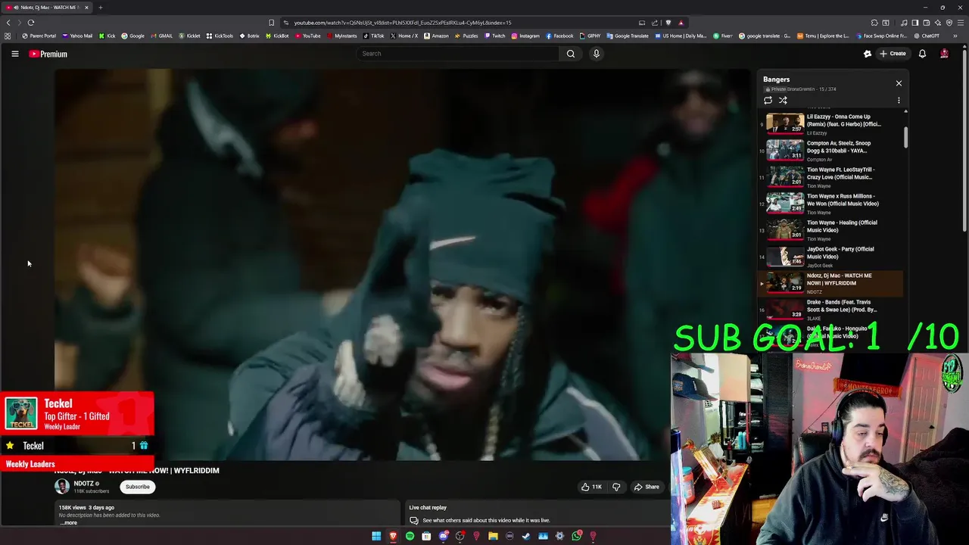969x545 pixels.
Task: Toggle playlist loop
Action: 768,100
